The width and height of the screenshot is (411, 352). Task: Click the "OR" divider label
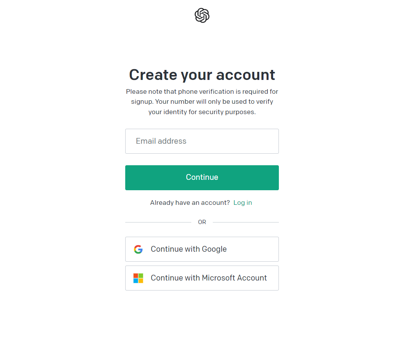pos(202,222)
